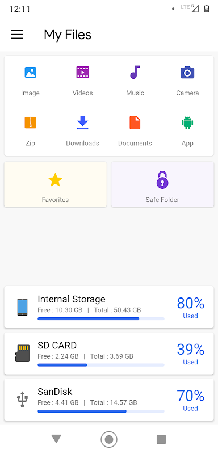Open the SanDisk USB storage
The height and width of the screenshot is (454, 218).
(x=109, y=400)
